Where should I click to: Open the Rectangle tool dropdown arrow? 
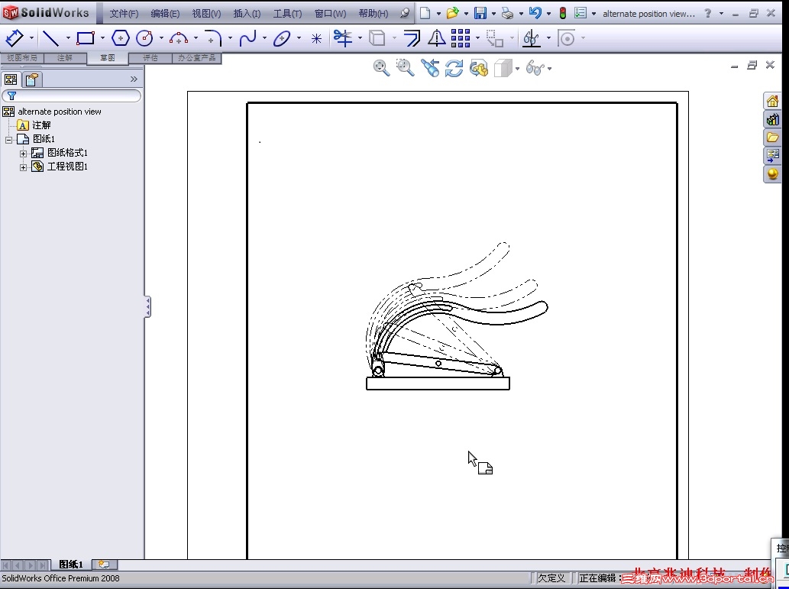(x=102, y=38)
